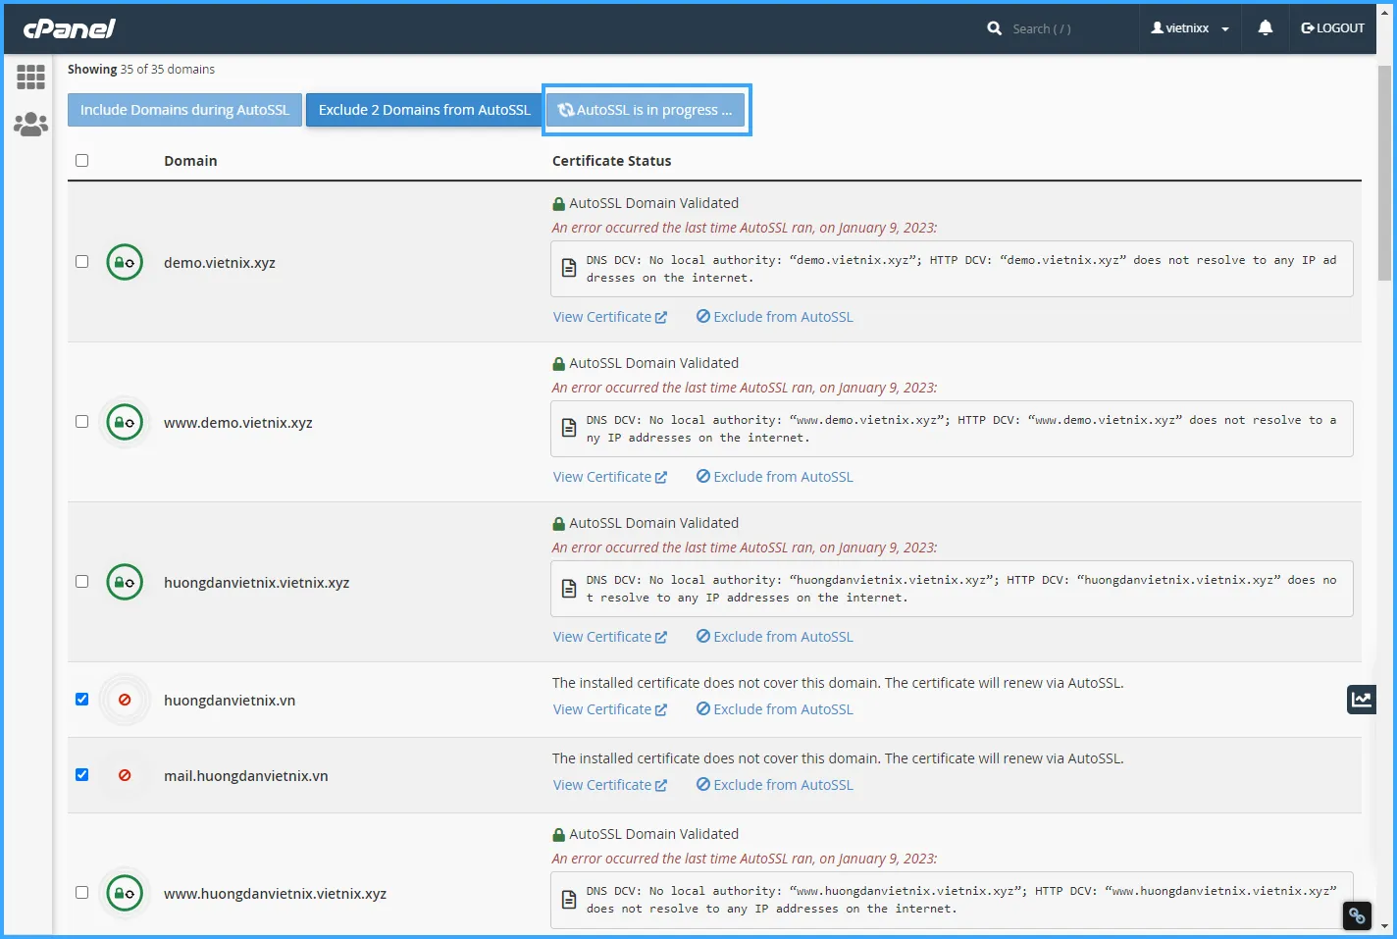Uncheck the huongdanvietnix.vn checkbox
1397x939 pixels.
[82, 700]
